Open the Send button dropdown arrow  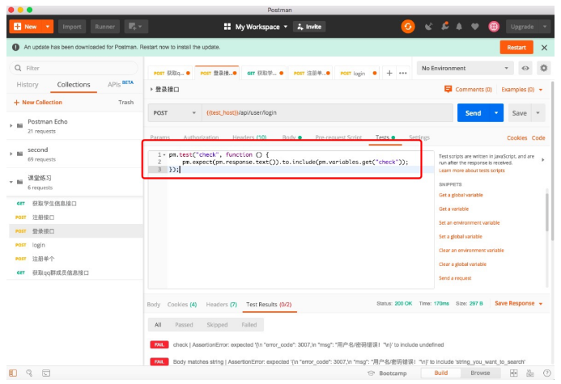point(496,113)
